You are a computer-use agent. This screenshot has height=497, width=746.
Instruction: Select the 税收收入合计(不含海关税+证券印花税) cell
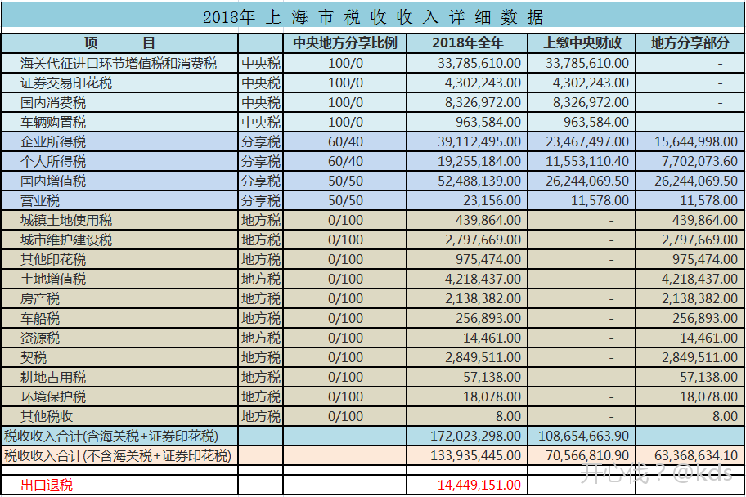coord(118,455)
